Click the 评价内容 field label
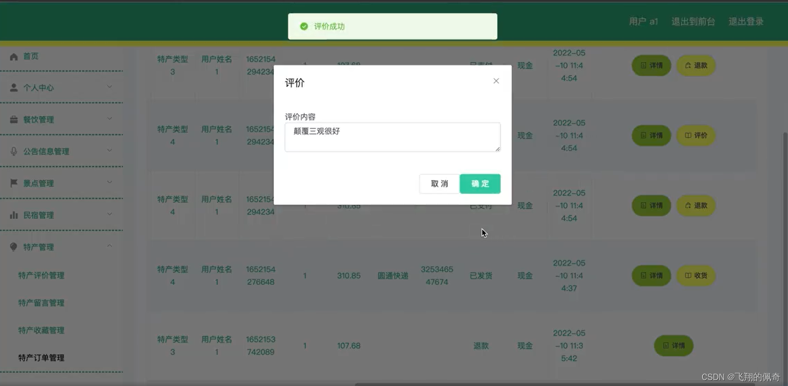The width and height of the screenshot is (788, 386). 300,117
